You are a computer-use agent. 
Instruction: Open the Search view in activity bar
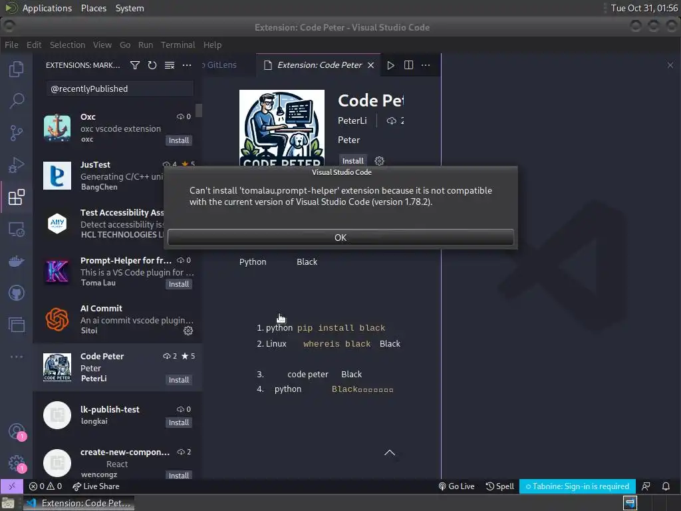point(16,100)
